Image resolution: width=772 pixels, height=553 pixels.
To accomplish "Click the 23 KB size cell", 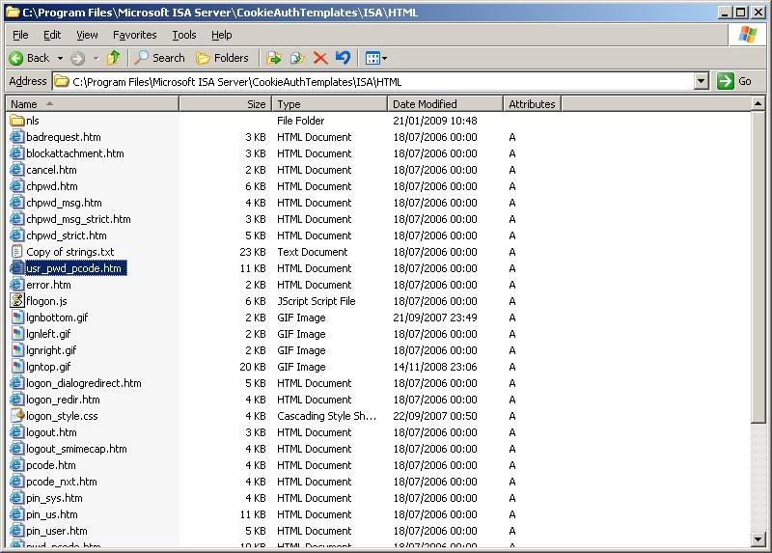I will tap(253, 252).
